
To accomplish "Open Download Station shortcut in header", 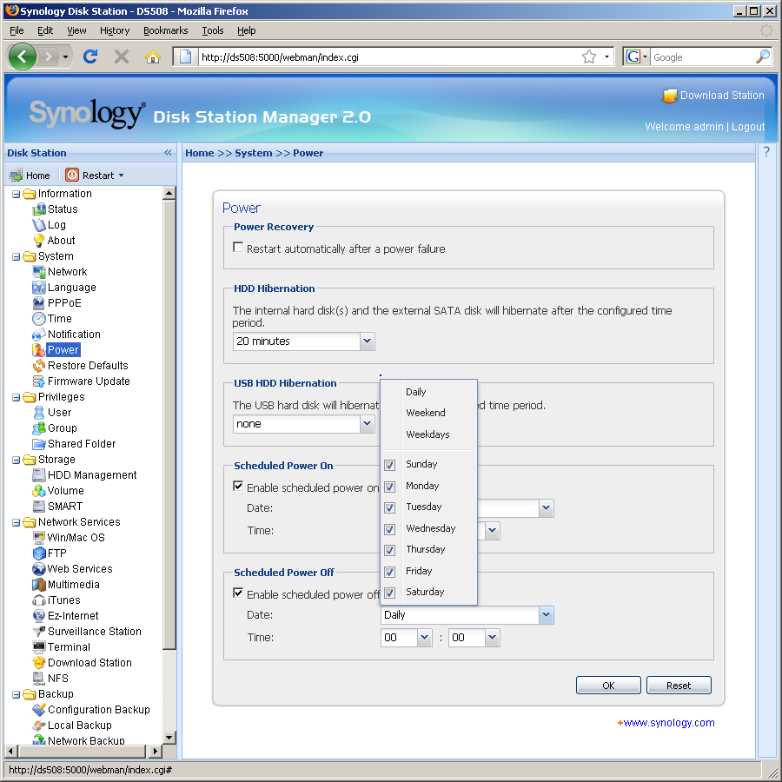I will point(712,96).
